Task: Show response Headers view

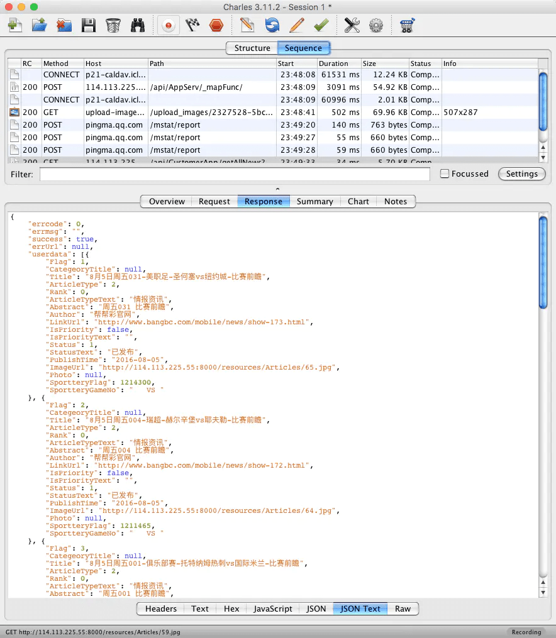Action: (161, 608)
